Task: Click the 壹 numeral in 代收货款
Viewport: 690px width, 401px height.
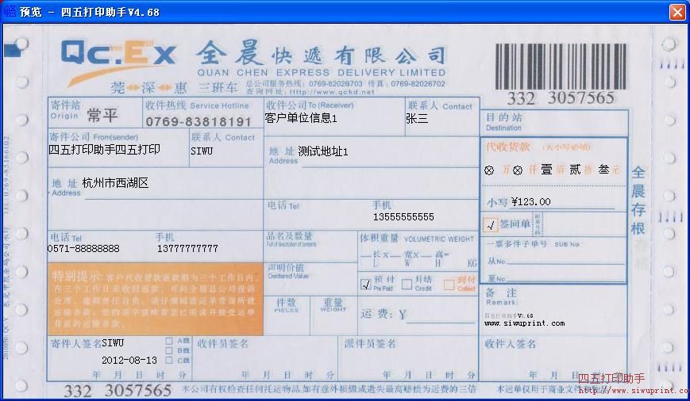Action: click(546, 170)
